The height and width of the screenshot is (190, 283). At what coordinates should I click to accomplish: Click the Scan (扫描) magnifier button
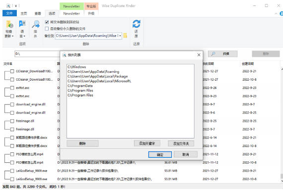coord(223,53)
